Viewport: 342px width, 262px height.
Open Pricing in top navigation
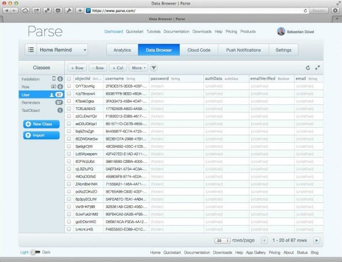pyautogui.click(x=231, y=32)
